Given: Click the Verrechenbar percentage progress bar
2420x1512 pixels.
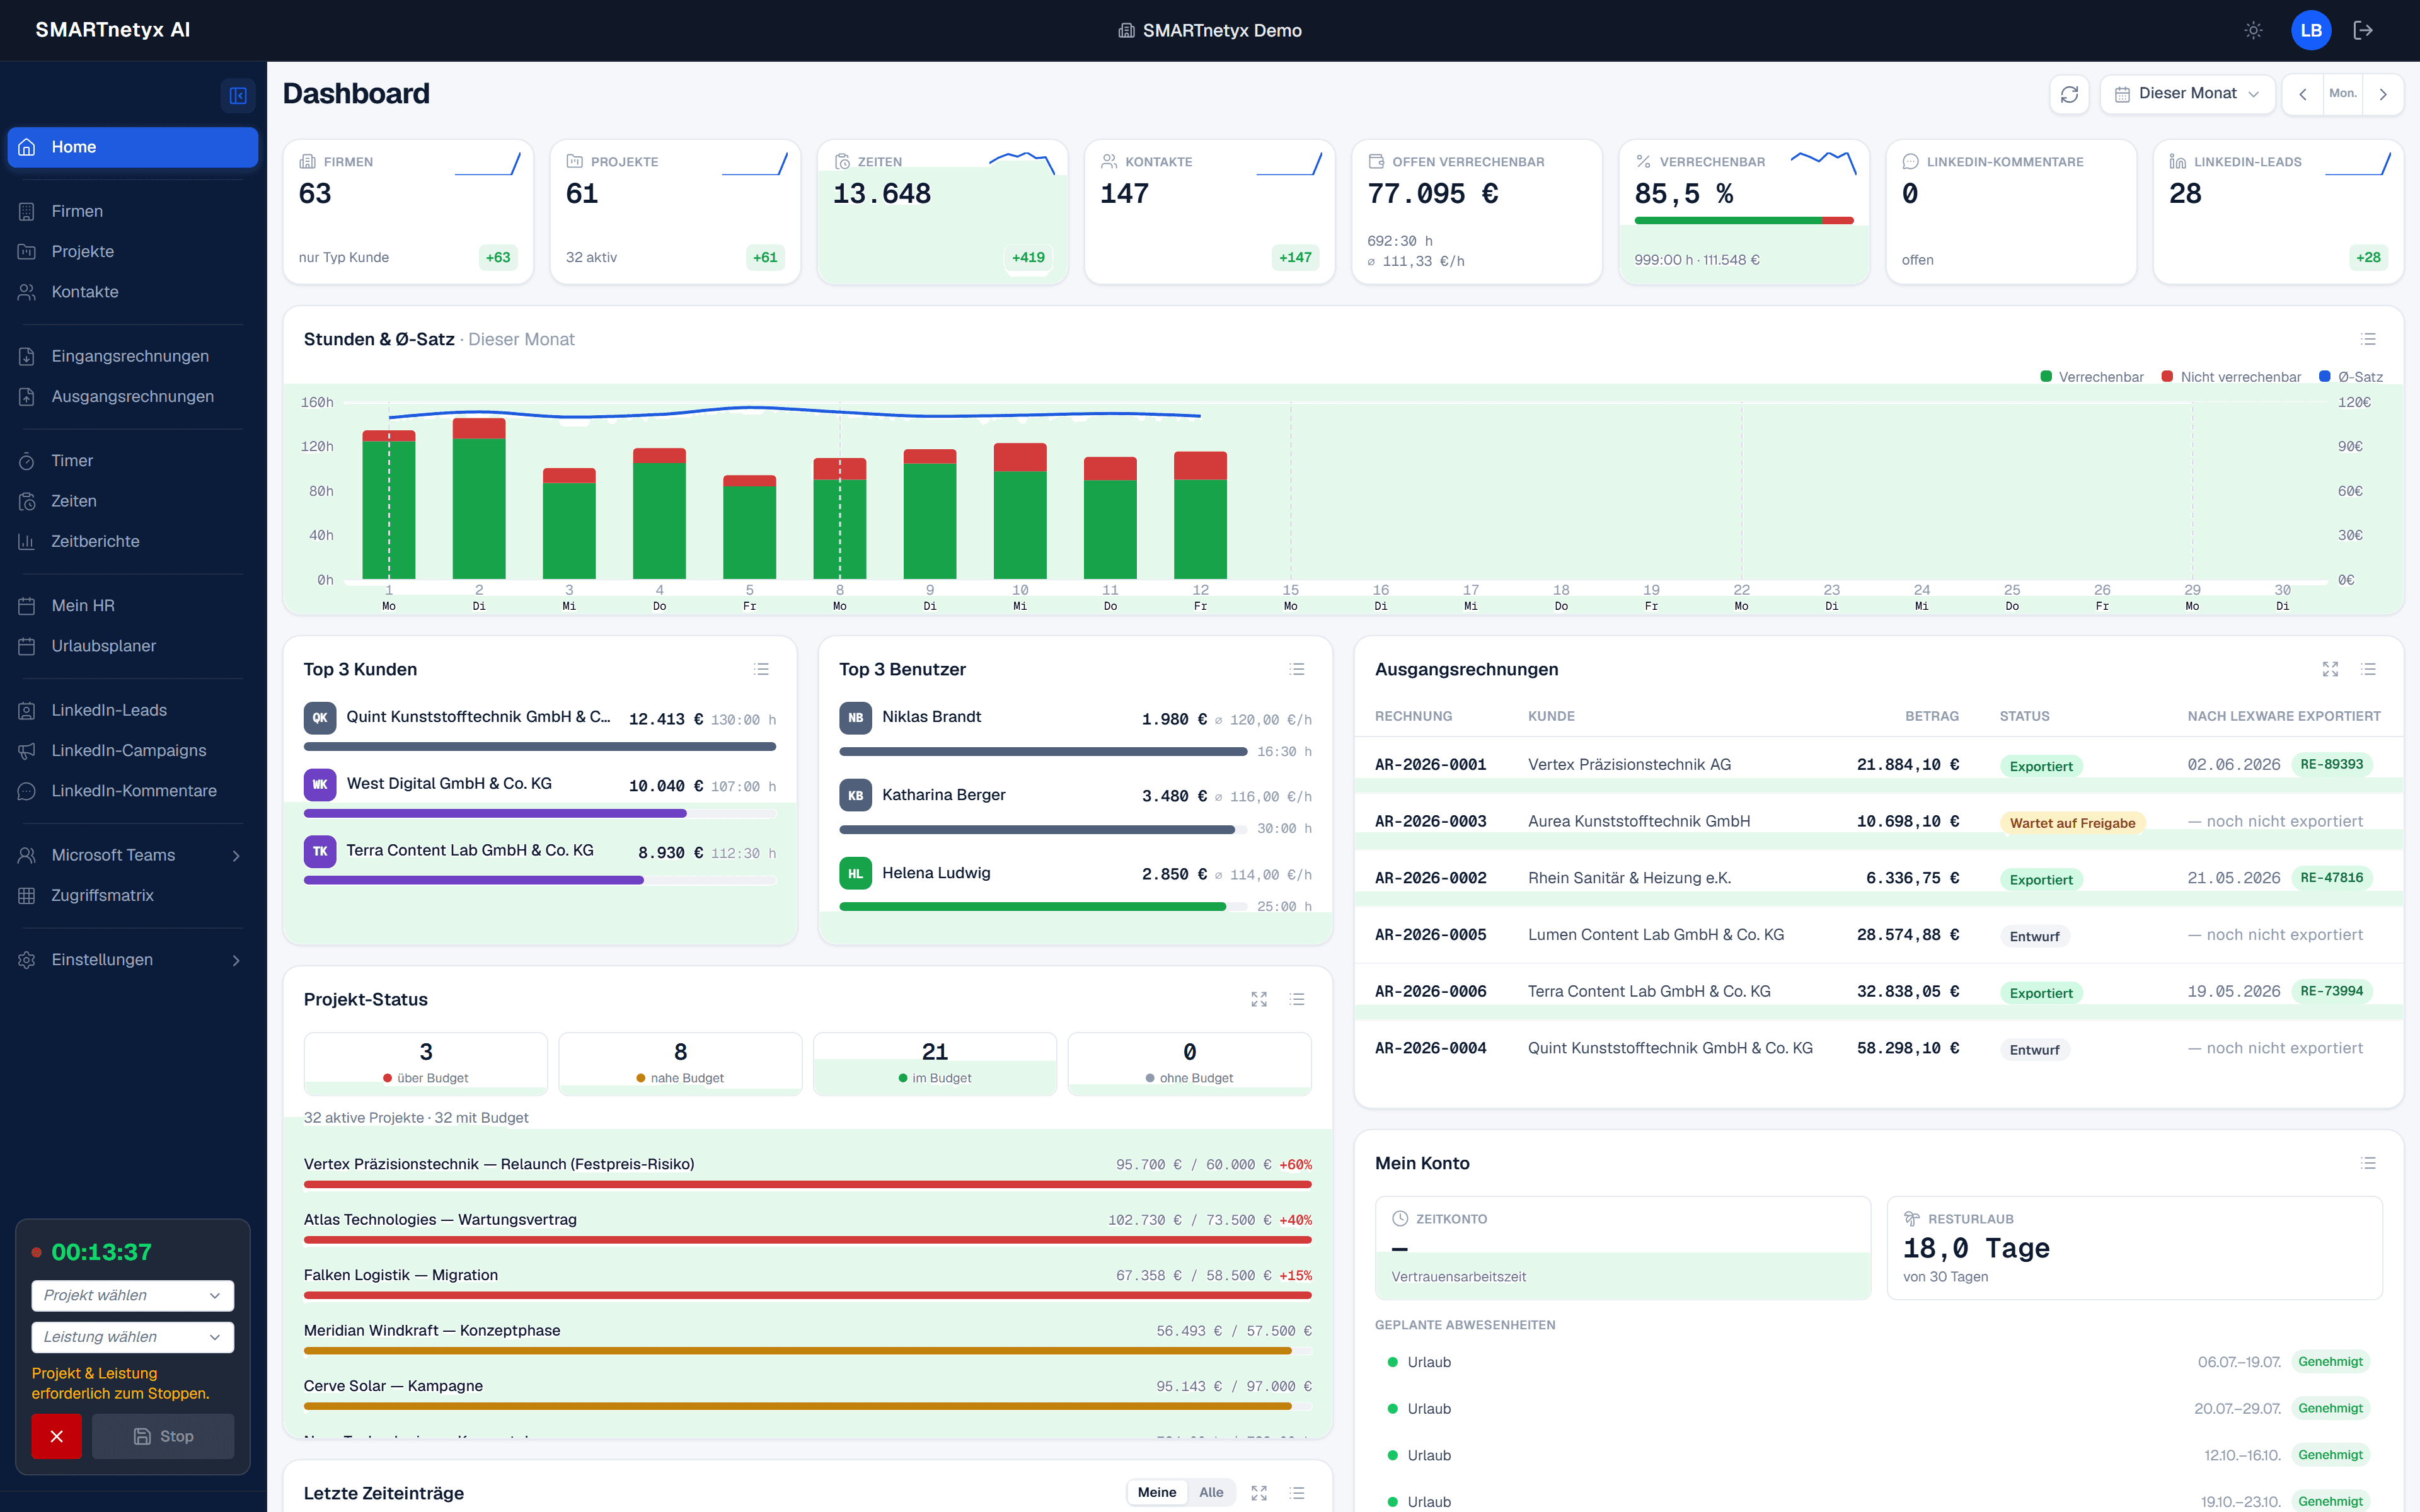Looking at the screenshot, I should (x=1743, y=220).
